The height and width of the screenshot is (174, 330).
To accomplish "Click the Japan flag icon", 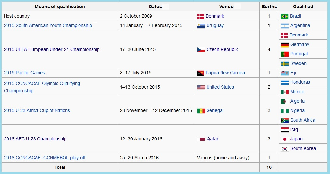I will (x=285, y=139).
